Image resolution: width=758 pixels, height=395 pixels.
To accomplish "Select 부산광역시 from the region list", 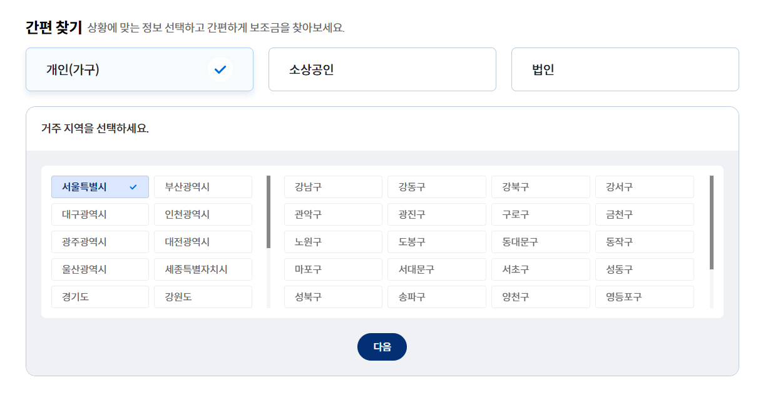I will point(203,186).
